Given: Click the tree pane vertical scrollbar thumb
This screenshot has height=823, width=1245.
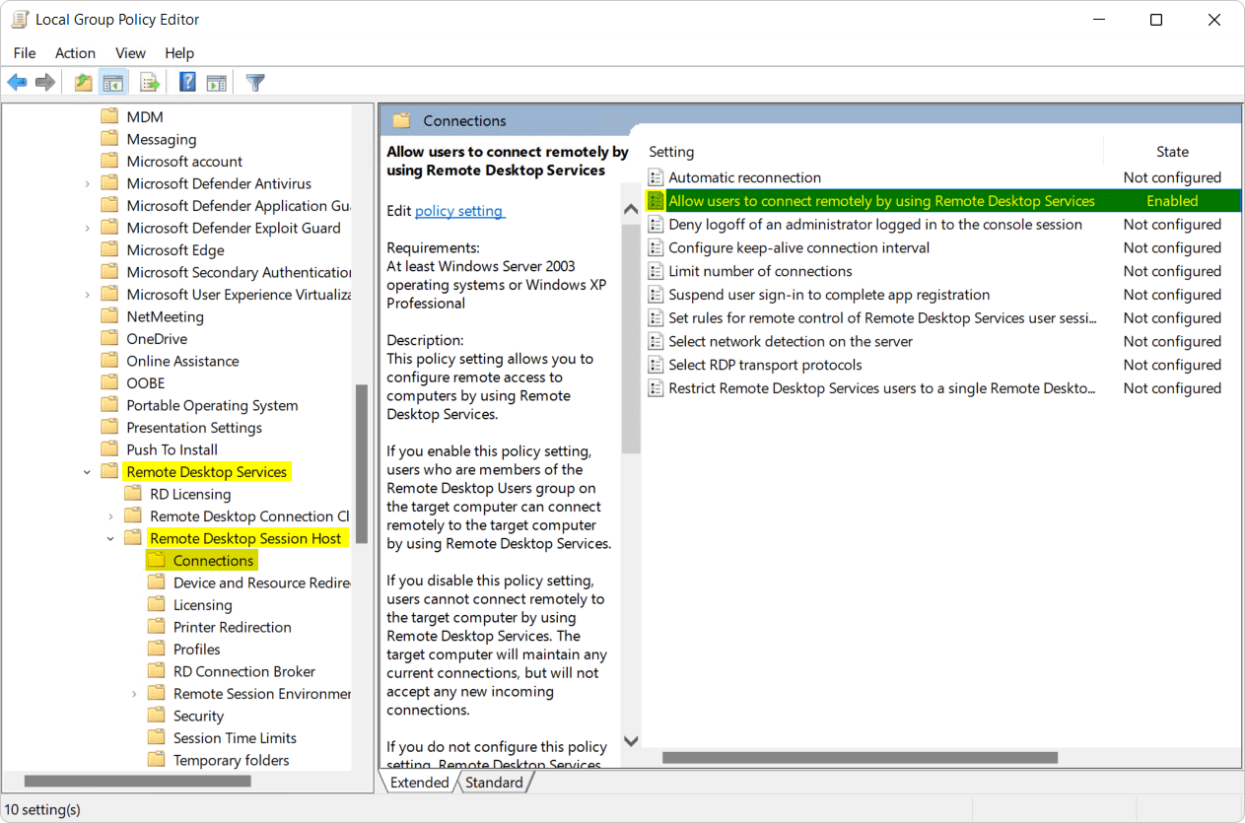Looking at the screenshot, I should [361, 463].
